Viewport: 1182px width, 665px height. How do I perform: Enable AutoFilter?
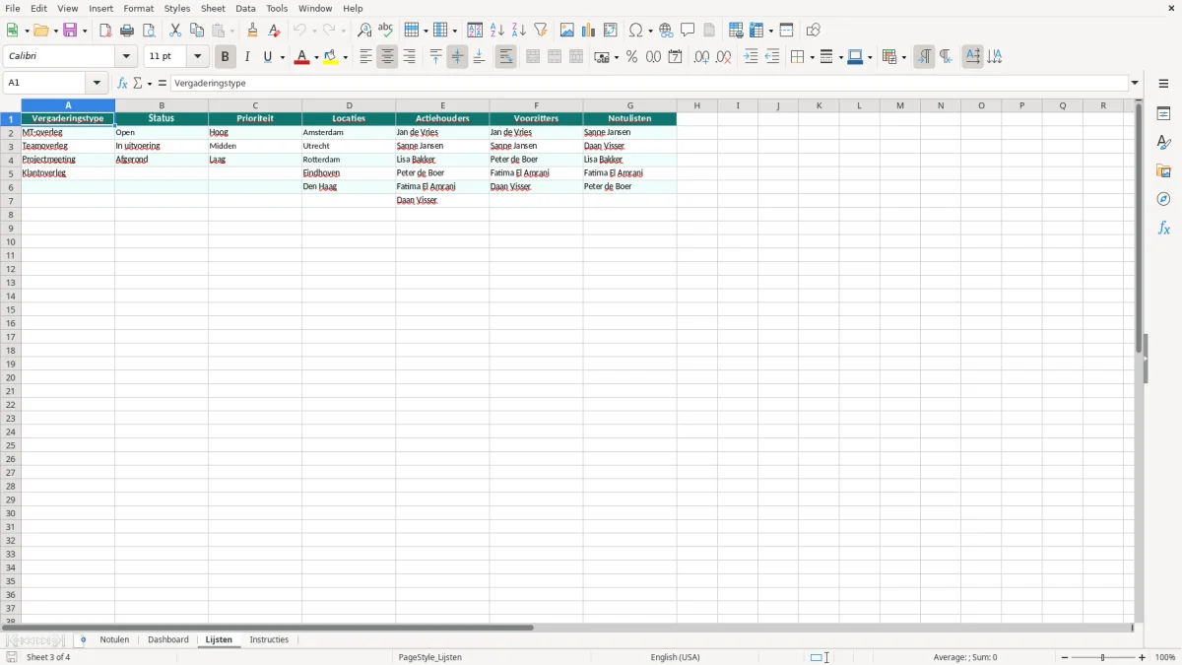[541, 31]
